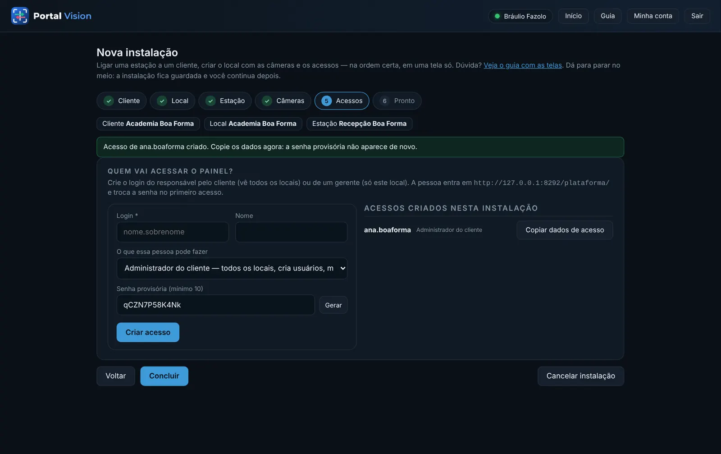Click the Local Academia Boa Forma chip
The height and width of the screenshot is (454, 721).
[x=253, y=124]
